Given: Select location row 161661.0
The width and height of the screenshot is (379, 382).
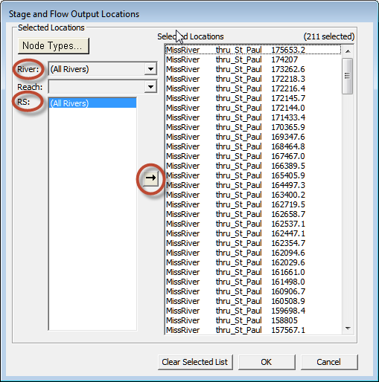Looking at the screenshot, I should pos(253,272).
